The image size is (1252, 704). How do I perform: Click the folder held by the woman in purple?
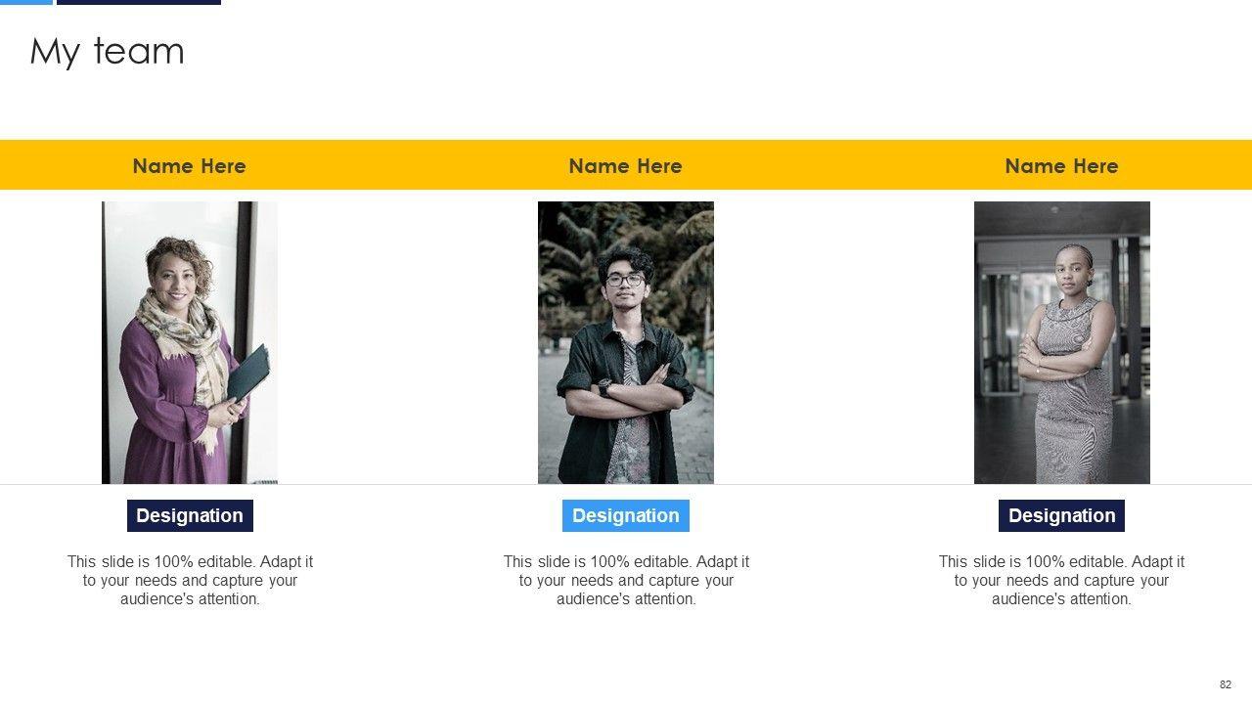pyautogui.click(x=248, y=374)
